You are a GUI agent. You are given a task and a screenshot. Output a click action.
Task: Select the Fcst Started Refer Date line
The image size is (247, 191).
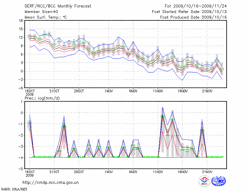tap(189, 12)
